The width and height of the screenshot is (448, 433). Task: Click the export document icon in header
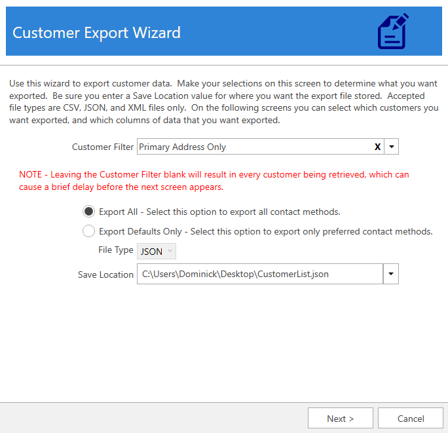393,31
